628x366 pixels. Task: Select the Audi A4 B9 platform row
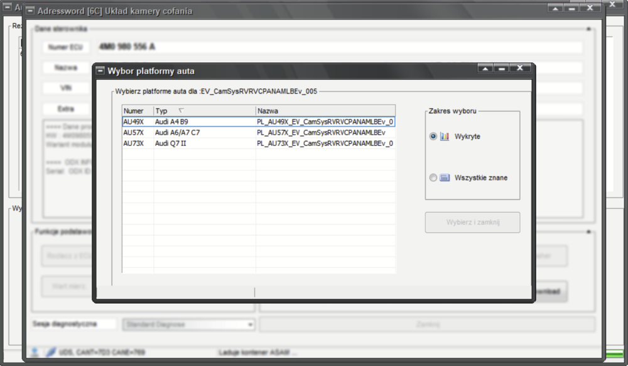[x=188, y=122]
